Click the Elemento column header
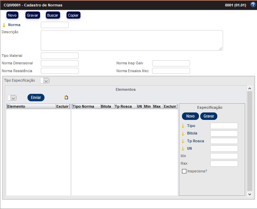 click(31, 106)
